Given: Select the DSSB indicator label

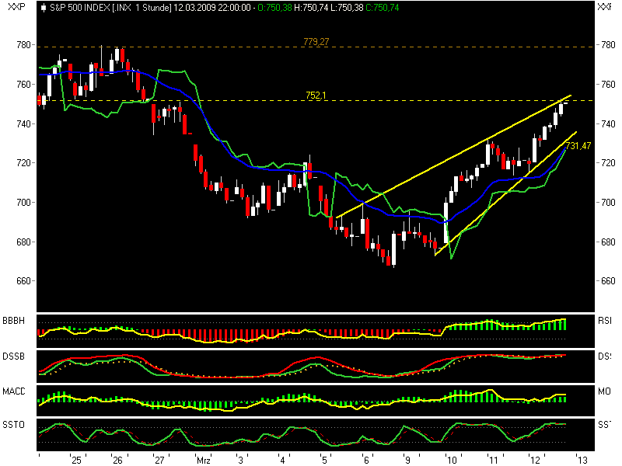Looking at the screenshot, I should pos(13,355).
